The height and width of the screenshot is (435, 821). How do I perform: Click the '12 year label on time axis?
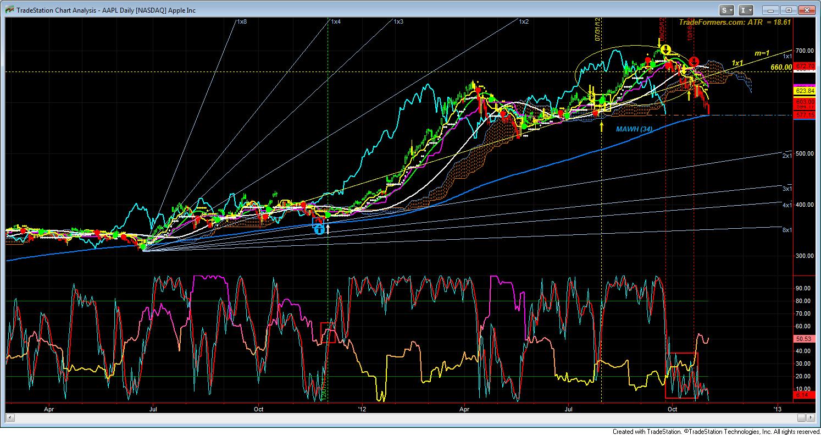point(362,409)
